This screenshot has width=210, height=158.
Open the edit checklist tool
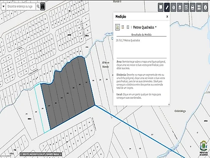coord(186,7)
